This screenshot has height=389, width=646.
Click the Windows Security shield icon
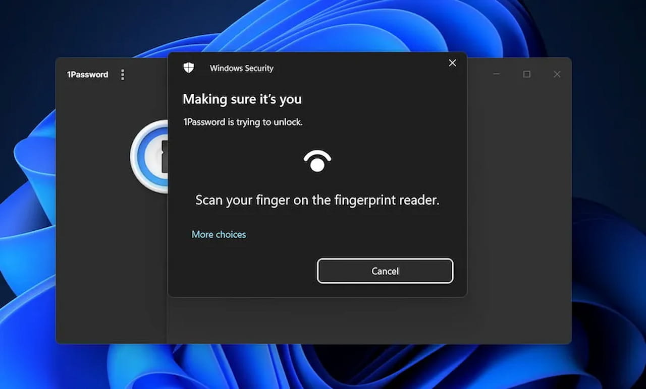[x=189, y=68]
